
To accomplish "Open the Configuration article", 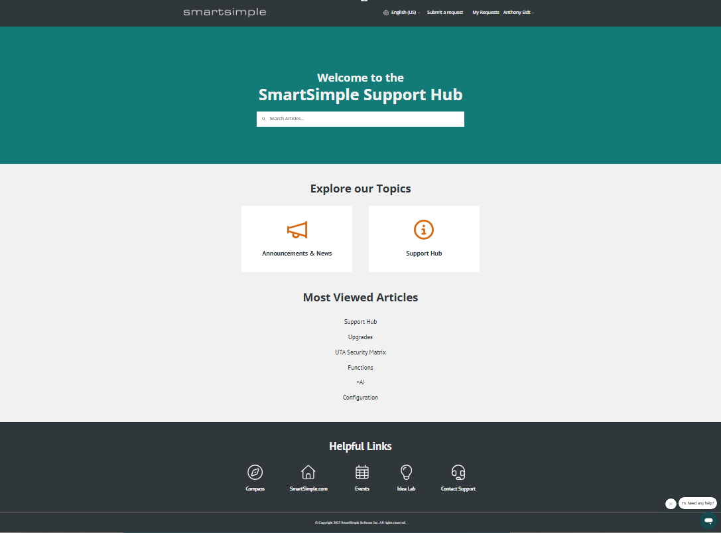I will coord(361,397).
